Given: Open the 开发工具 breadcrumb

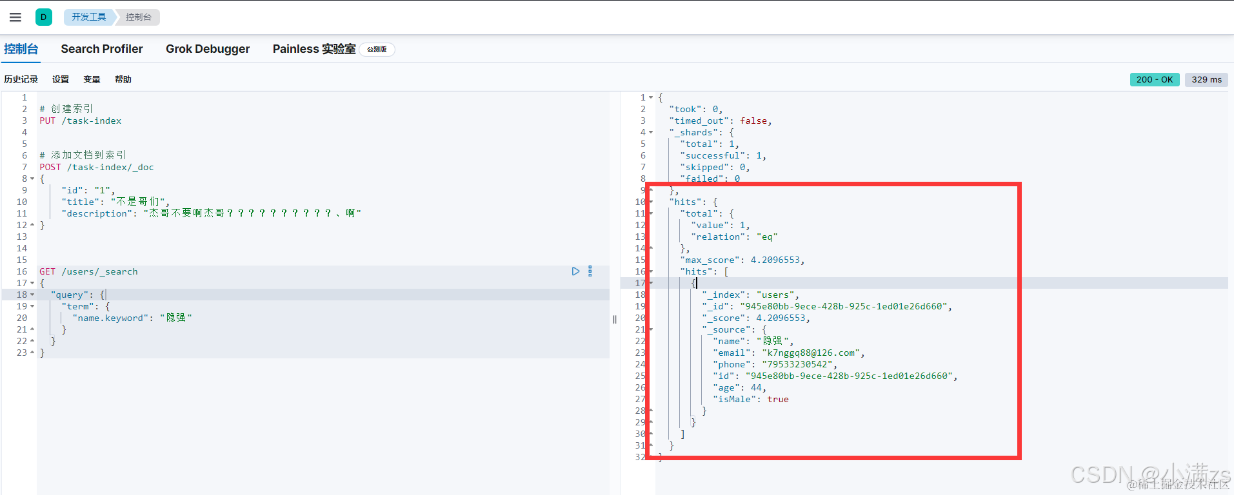Looking at the screenshot, I should (x=88, y=17).
